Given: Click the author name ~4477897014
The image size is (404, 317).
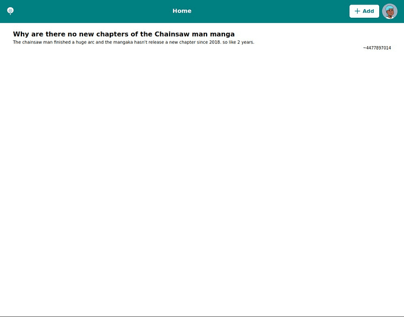Looking at the screenshot, I should [x=377, y=48].
